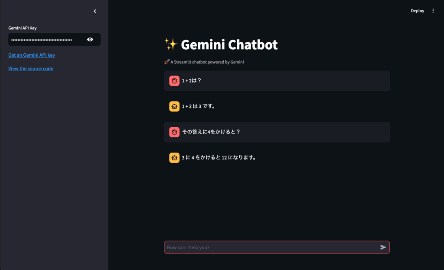Click the user avatar beside "1 + 2は?"
Image resolution: width=444 pixels, height=270 pixels.
[x=174, y=81]
